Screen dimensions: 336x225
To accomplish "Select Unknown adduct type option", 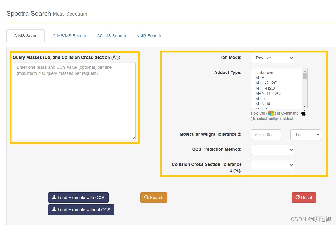I will [264, 72].
